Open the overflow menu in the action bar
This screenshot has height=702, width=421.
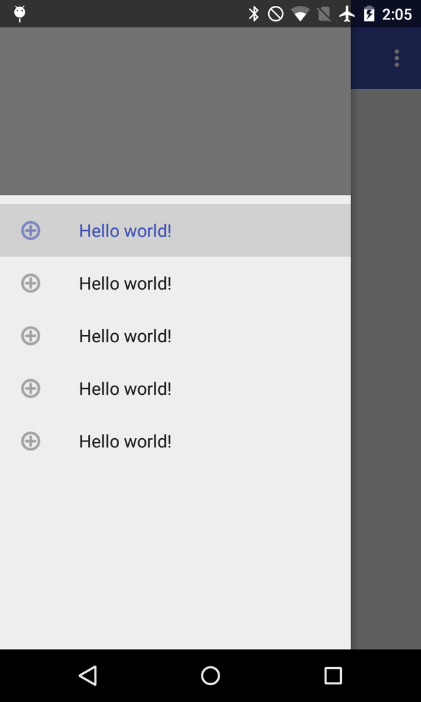[x=396, y=58]
